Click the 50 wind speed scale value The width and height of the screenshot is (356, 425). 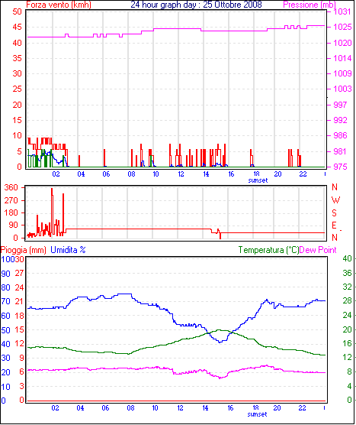click(x=17, y=11)
